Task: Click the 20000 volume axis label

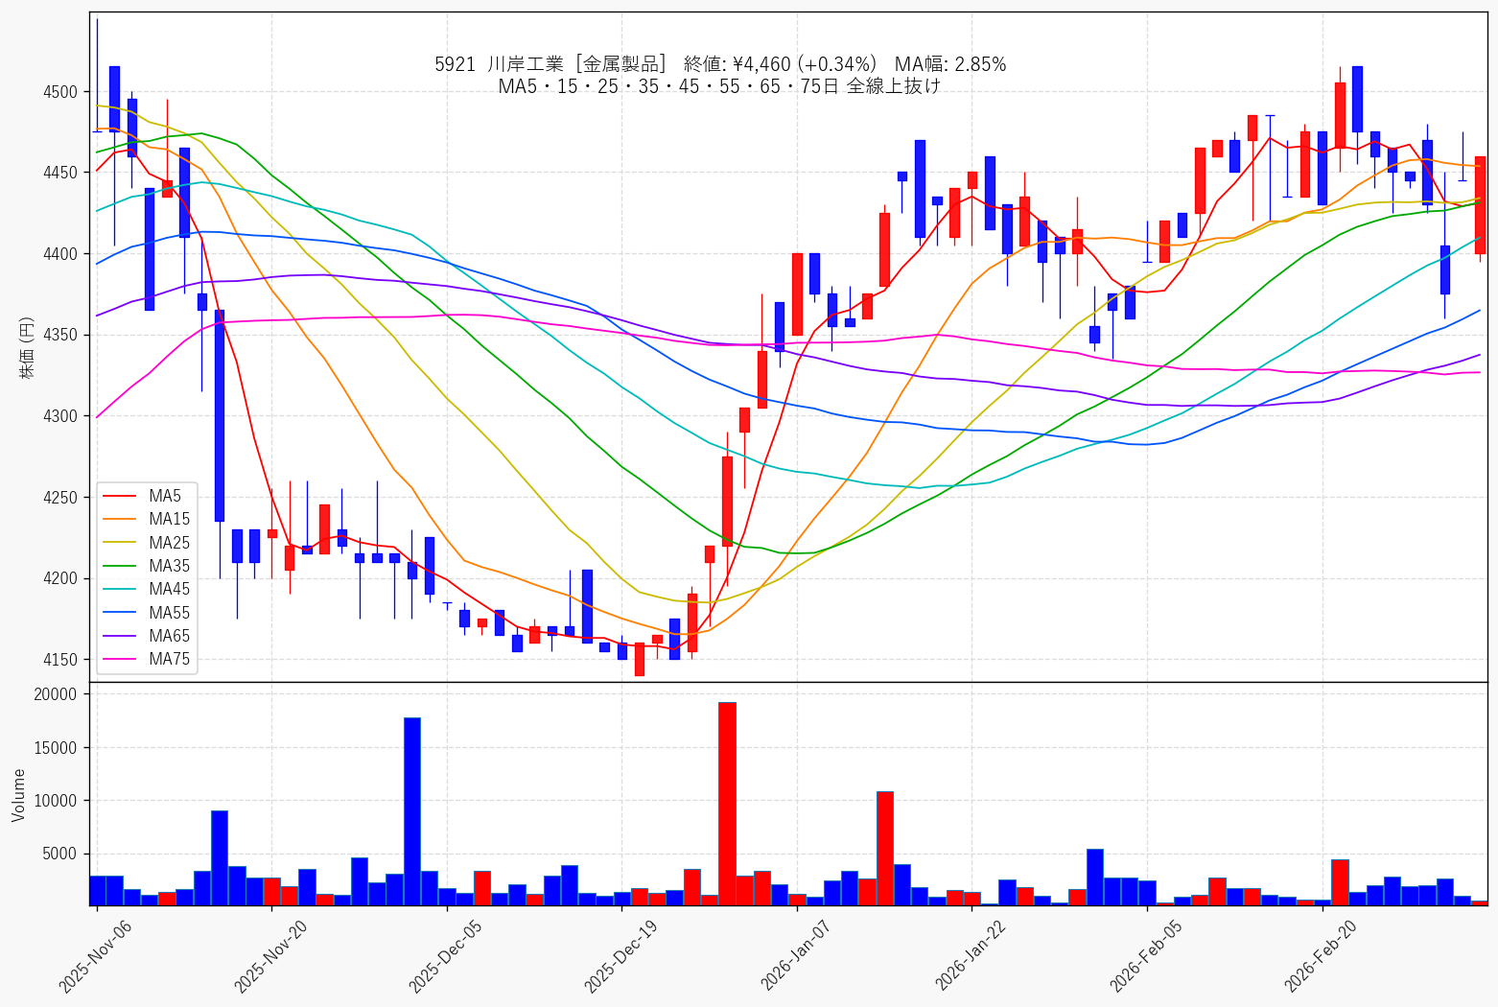Action: click(x=56, y=694)
